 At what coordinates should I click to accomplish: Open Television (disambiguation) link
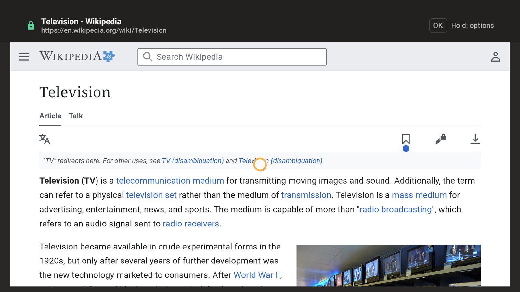click(281, 161)
